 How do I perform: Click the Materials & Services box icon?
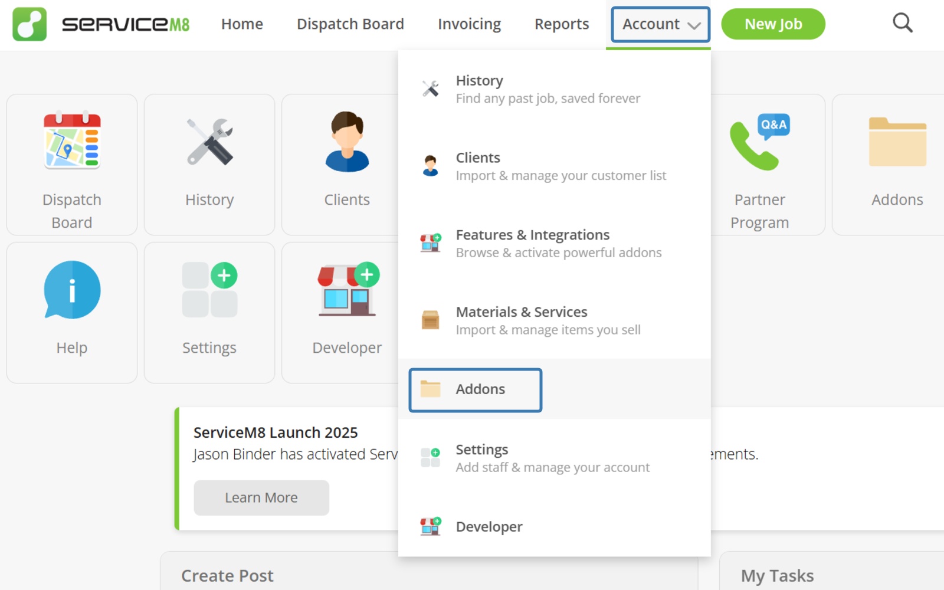431,320
